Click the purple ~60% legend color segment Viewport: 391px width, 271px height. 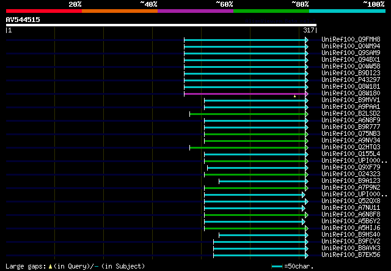pyautogui.click(x=195, y=11)
